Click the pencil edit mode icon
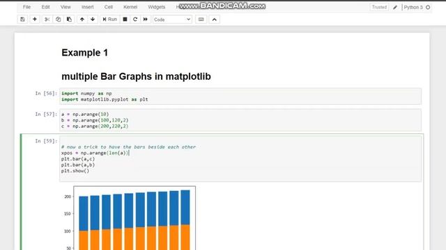 coord(395,8)
